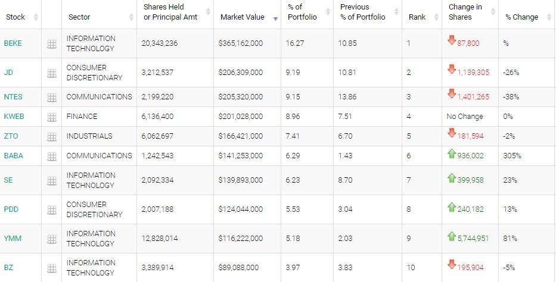
Task: Open the grid icon next to BABA
Action: click(x=51, y=156)
